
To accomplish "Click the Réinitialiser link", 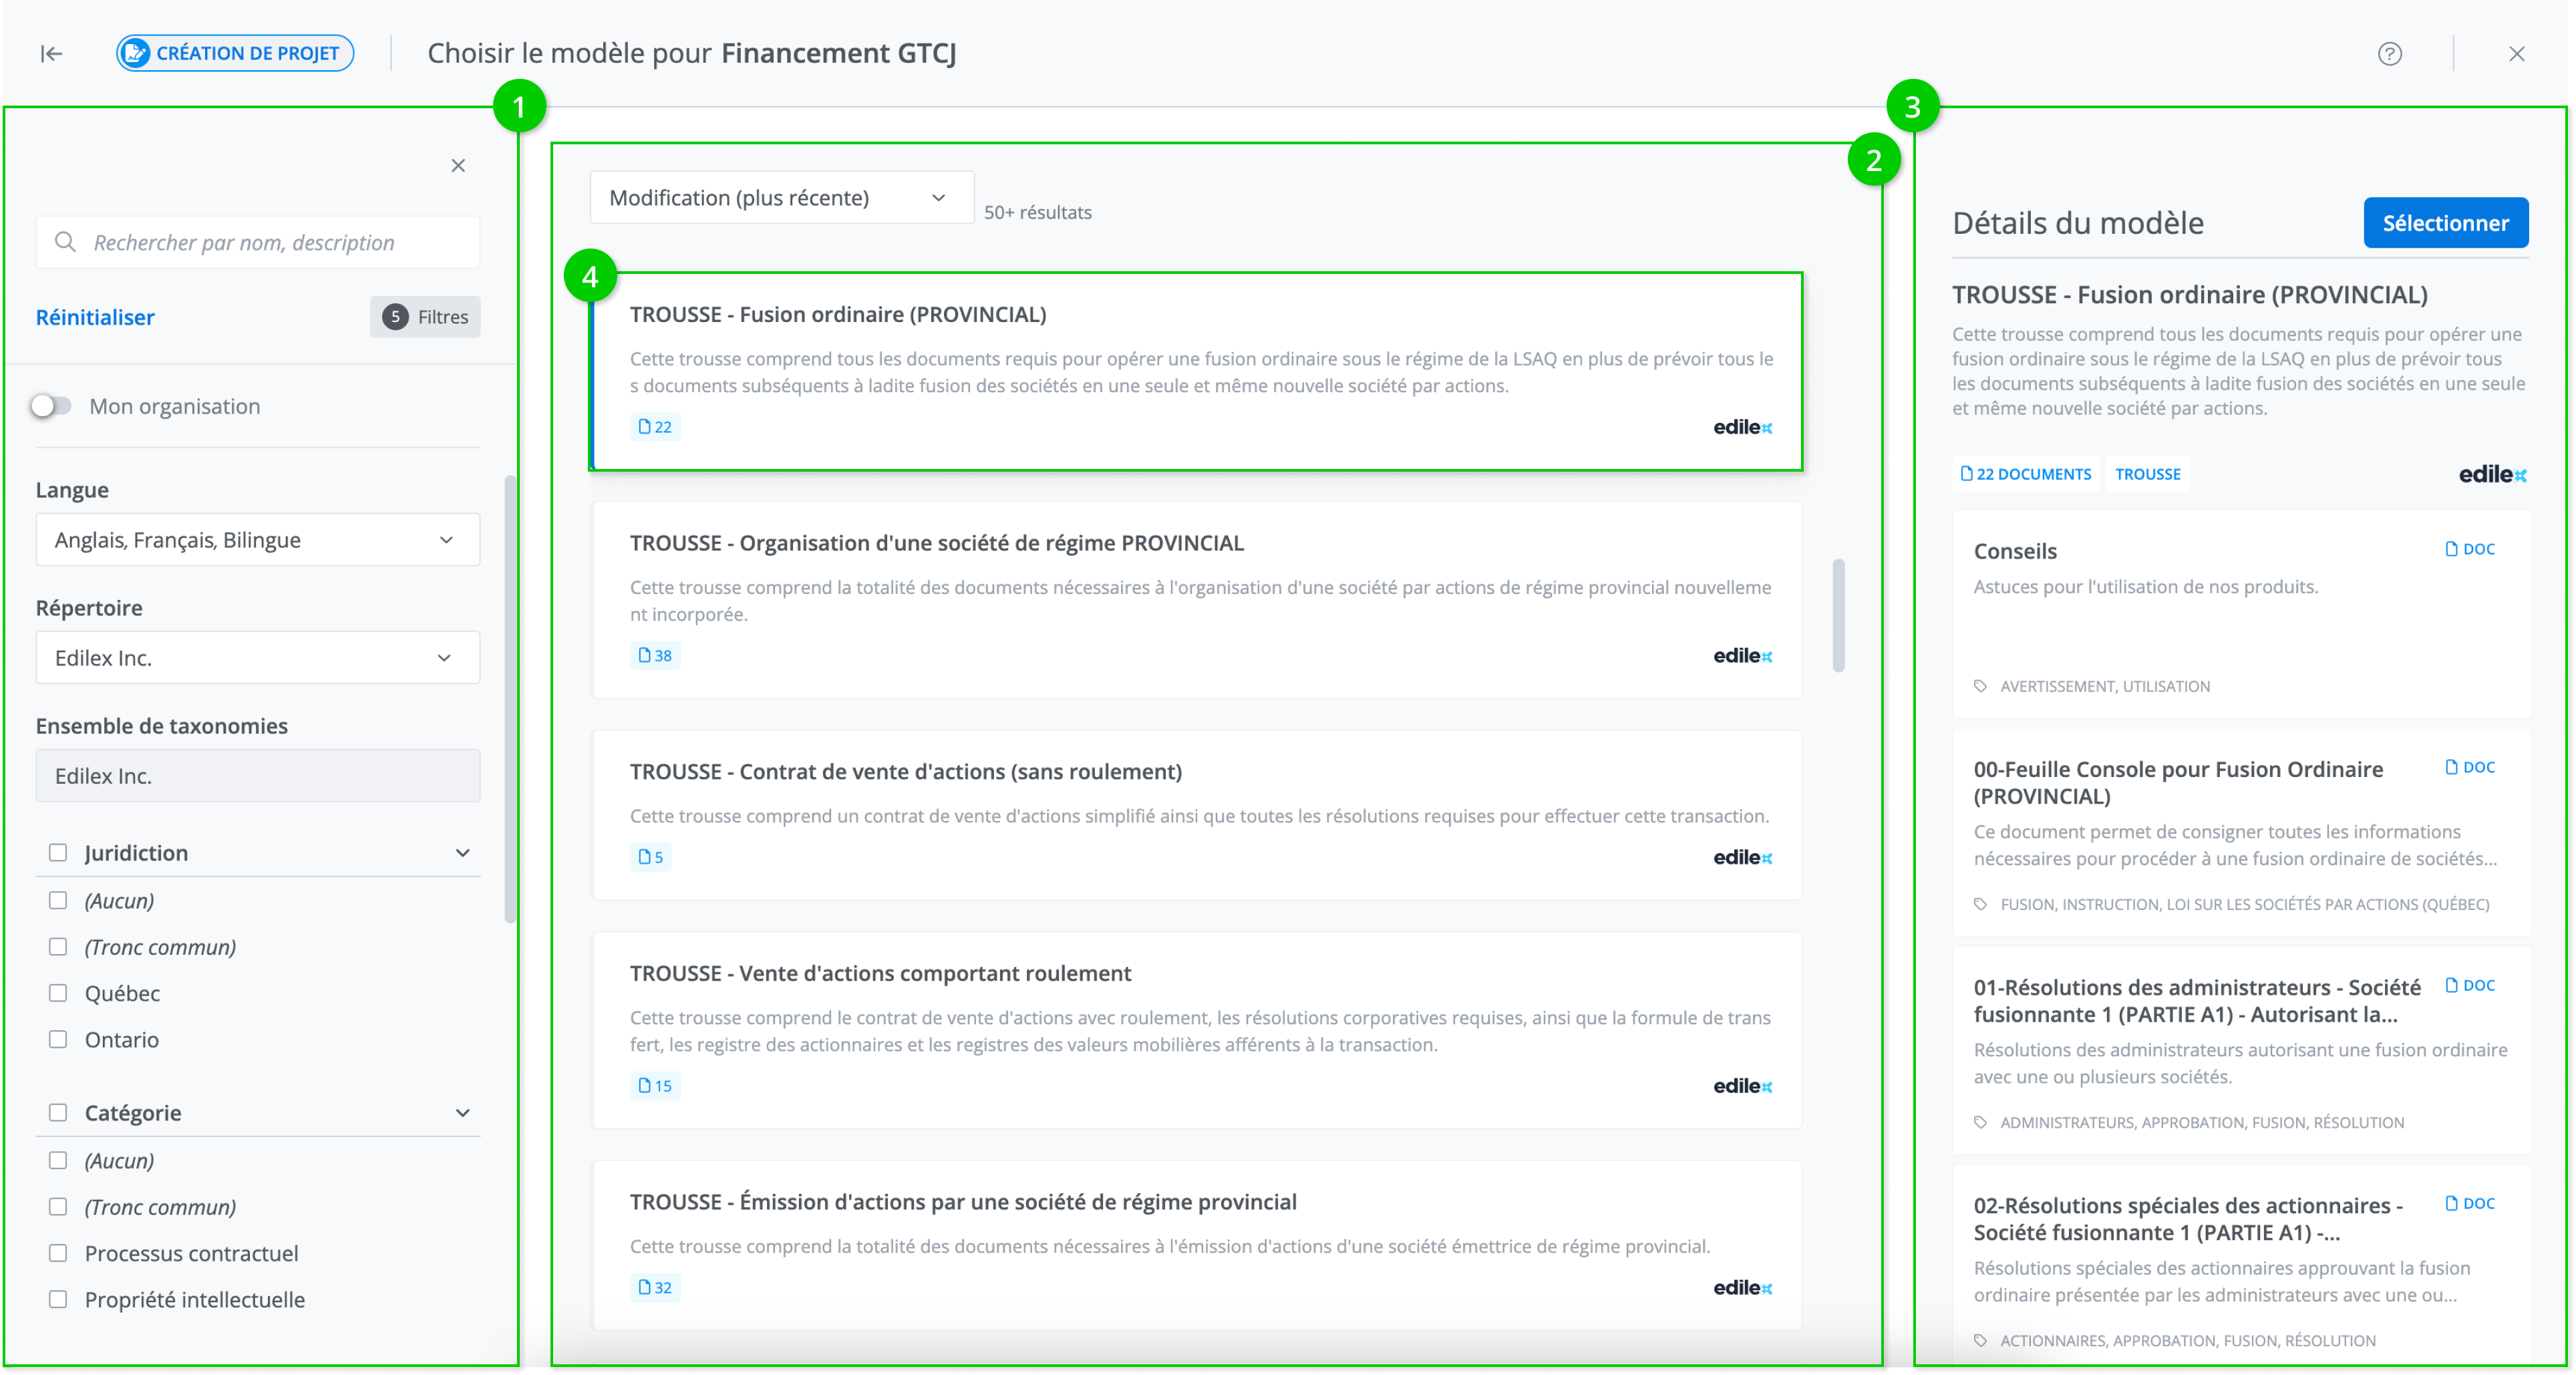I will click(95, 317).
